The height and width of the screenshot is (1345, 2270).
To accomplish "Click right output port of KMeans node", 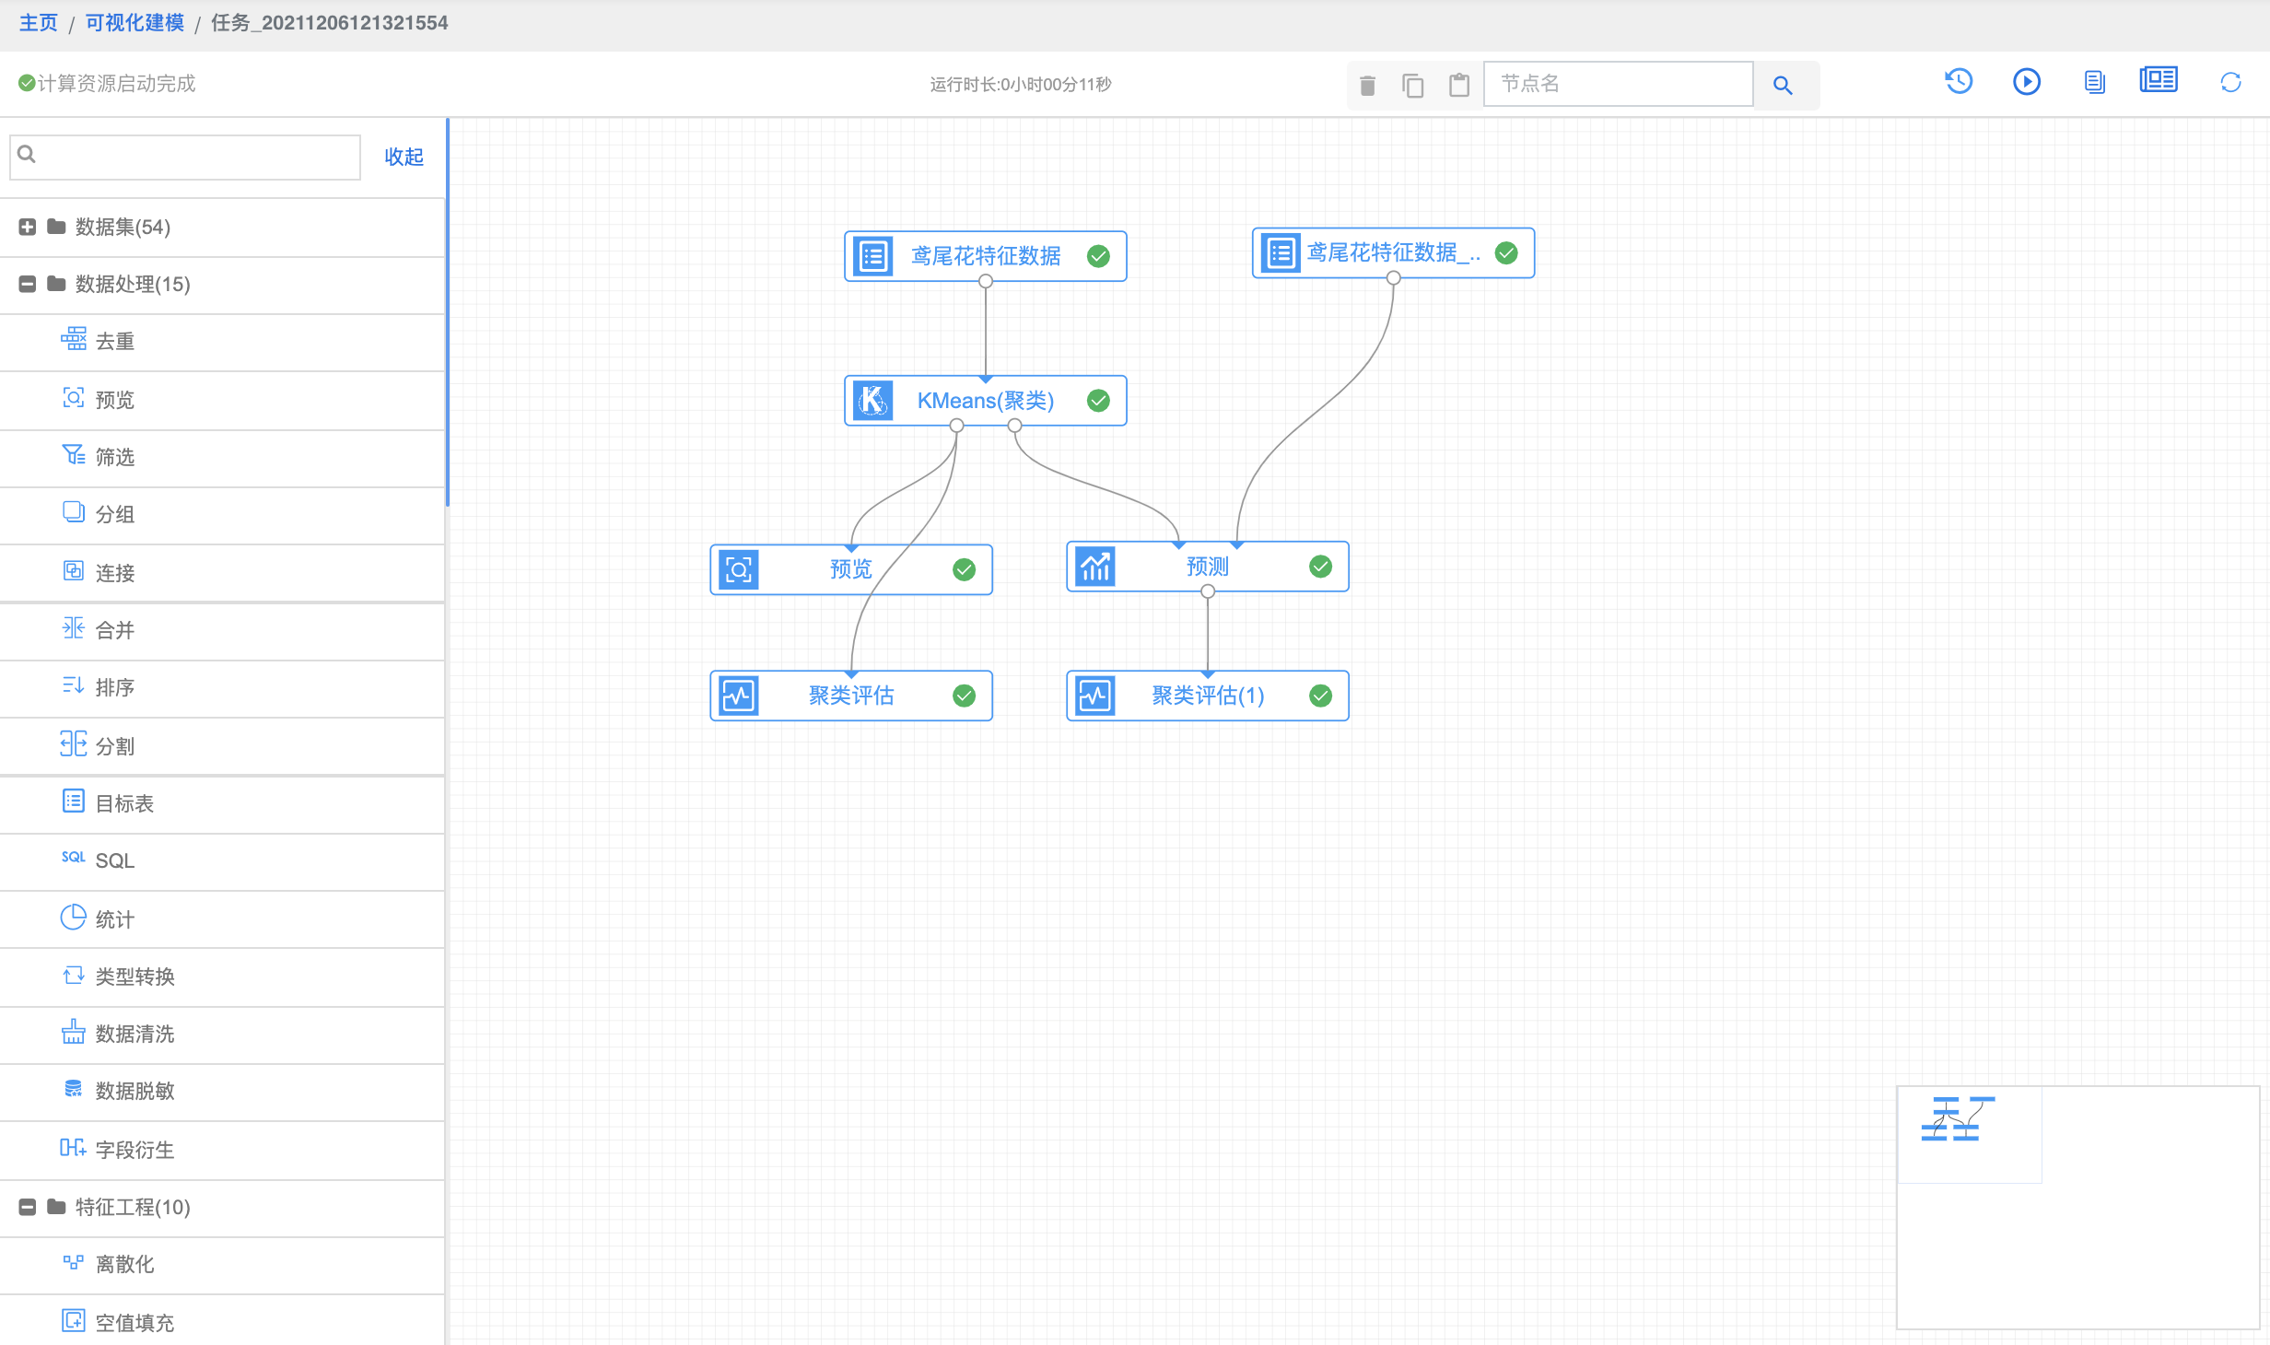I will coord(1014,426).
